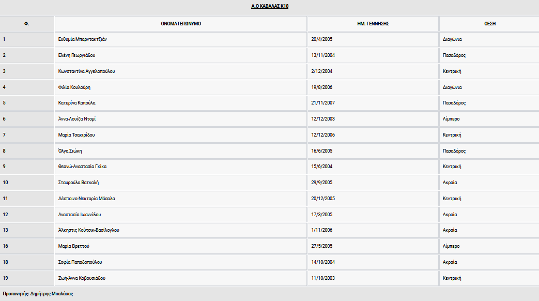Select the ΟΝΟΜΑΤΕΠΩΝΥΜΟ column header

[180, 24]
